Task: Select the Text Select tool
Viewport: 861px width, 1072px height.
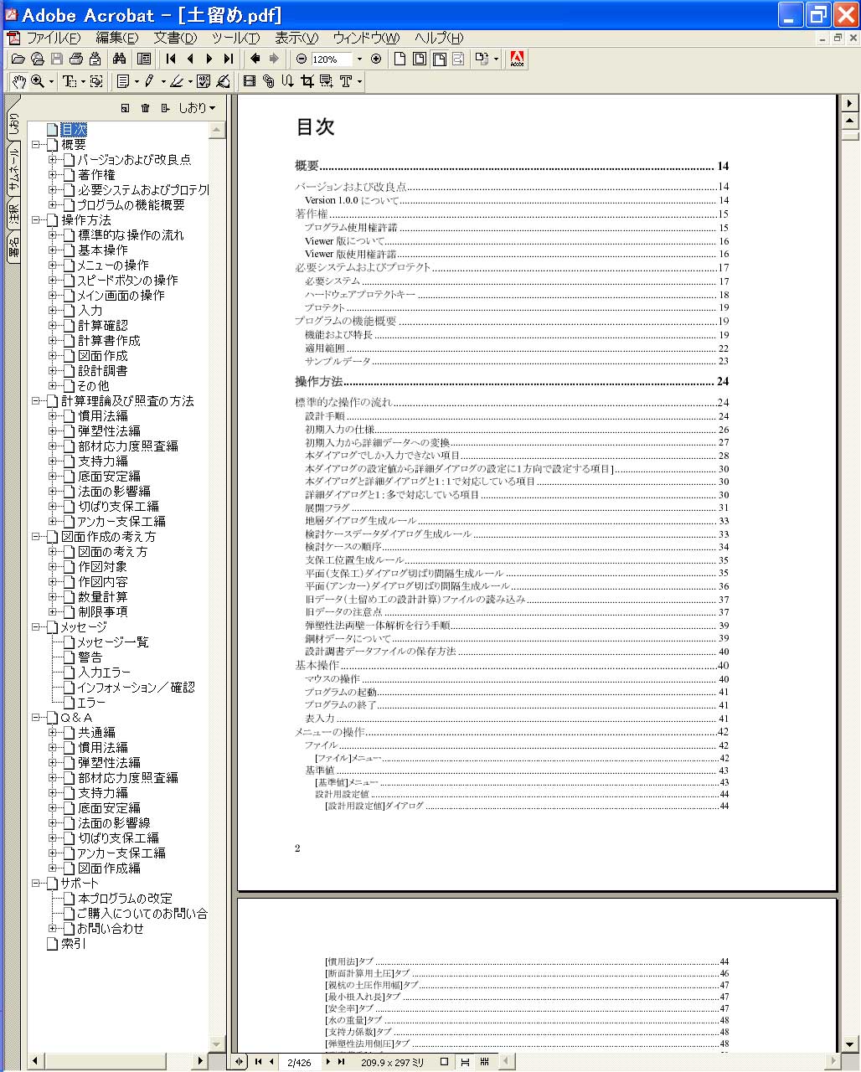Action: [69, 81]
